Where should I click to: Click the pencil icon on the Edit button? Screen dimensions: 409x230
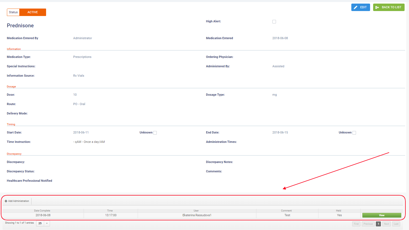pyautogui.click(x=356, y=7)
